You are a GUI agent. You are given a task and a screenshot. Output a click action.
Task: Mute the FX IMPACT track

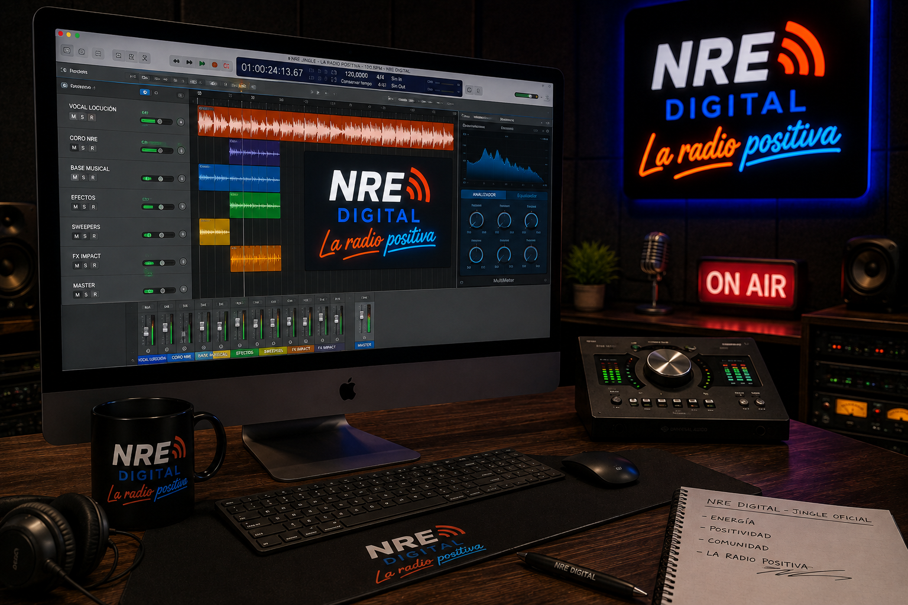point(77,266)
